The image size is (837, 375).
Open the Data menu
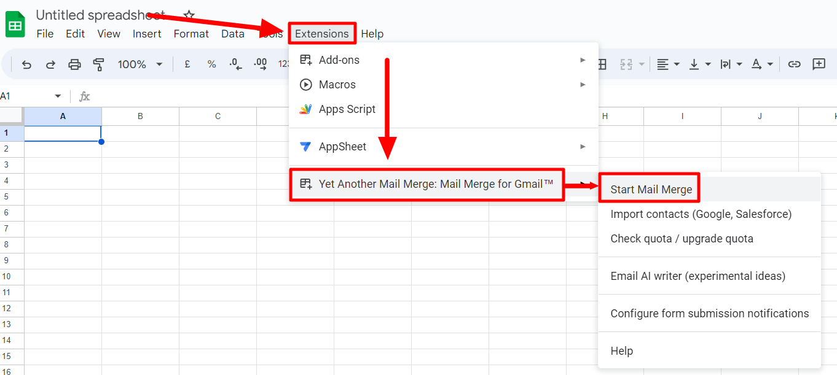click(233, 34)
